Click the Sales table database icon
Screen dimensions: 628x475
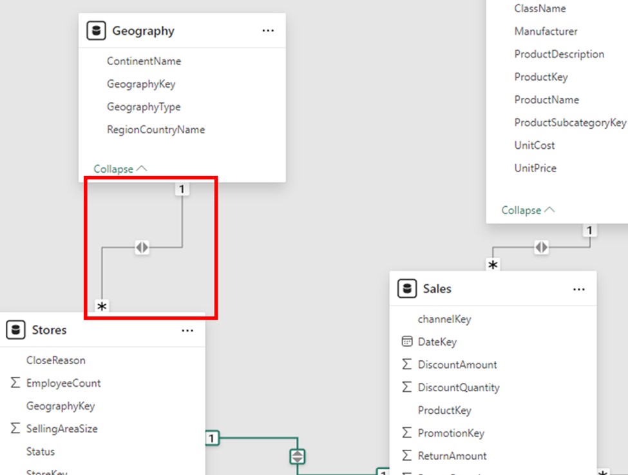pyautogui.click(x=407, y=289)
